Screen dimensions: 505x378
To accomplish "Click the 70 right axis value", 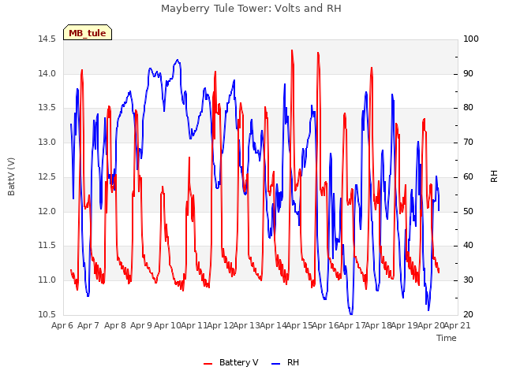I will pyautogui.click(x=468, y=142).
